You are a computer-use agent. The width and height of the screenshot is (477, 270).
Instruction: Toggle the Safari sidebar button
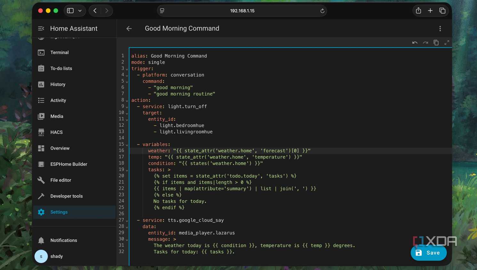pyautogui.click(x=70, y=11)
